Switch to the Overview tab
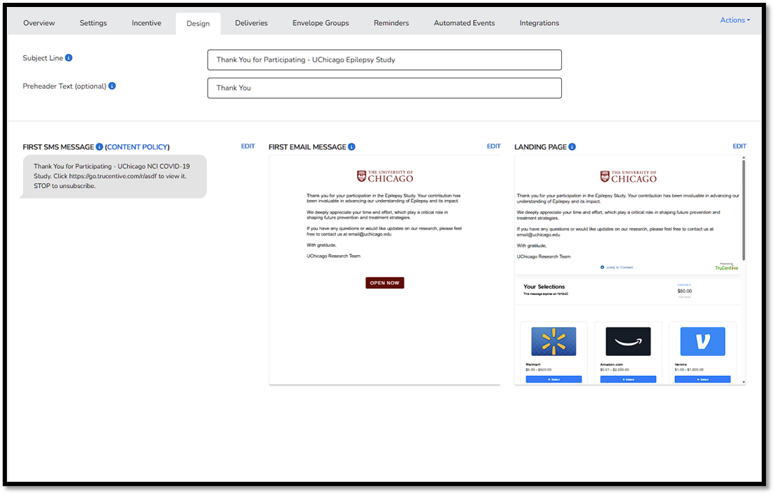Image resolution: width=775 pixels, height=495 pixels. pyautogui.click(x=38, y=22)
